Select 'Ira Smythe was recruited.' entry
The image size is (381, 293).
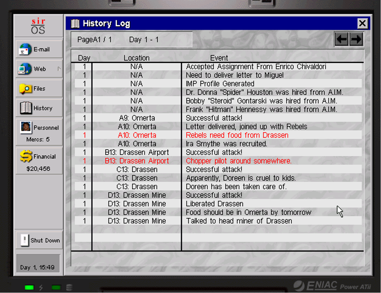(x=226, y=144)
